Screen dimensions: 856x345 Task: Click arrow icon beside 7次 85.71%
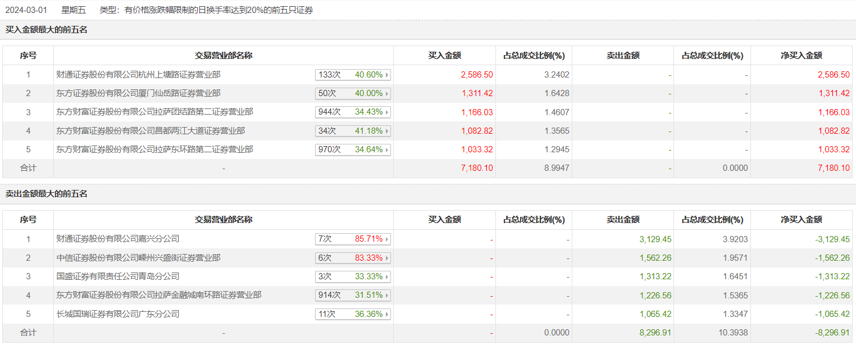click(386, 239)
